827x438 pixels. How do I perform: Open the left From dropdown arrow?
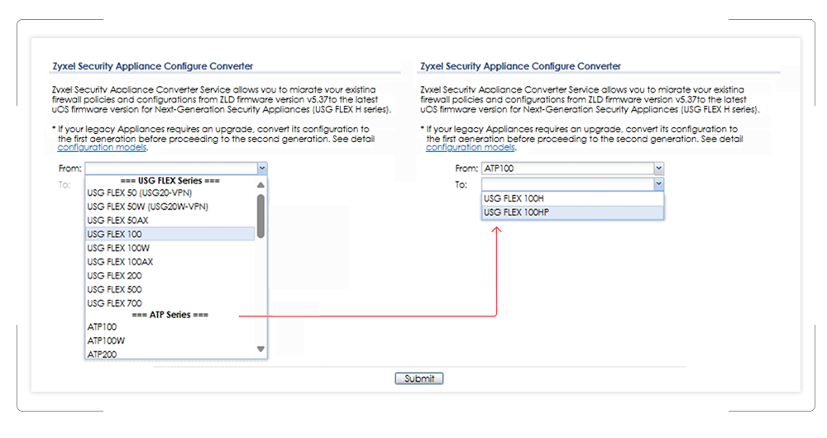(x=262, y=168)
